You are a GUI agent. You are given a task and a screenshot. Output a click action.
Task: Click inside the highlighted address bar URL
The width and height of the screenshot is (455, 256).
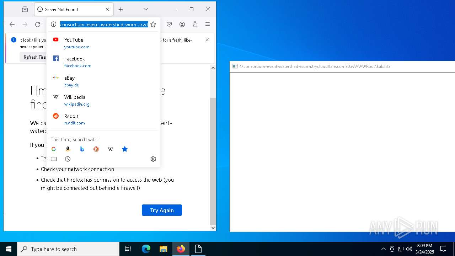coord(104,25)
